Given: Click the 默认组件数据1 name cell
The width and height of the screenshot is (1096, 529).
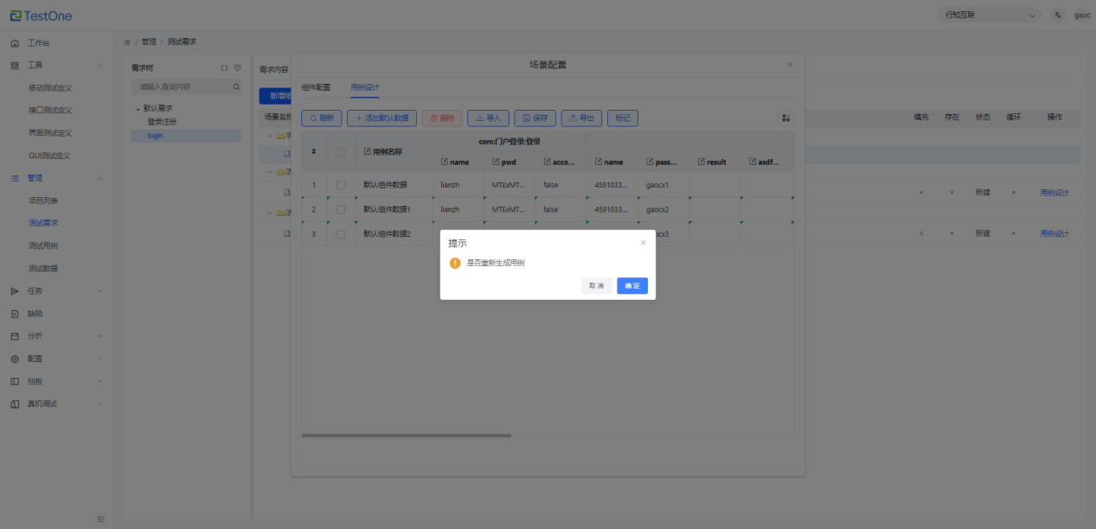Looking at the screenshot, I should (x=394, y=209).
